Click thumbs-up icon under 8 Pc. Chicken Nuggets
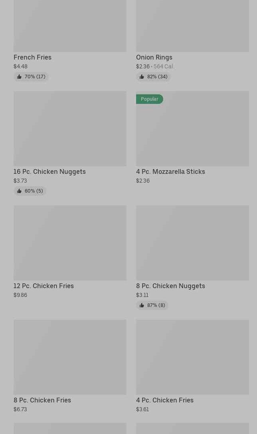This screenshot has height=434, width=257. [142, 305]
